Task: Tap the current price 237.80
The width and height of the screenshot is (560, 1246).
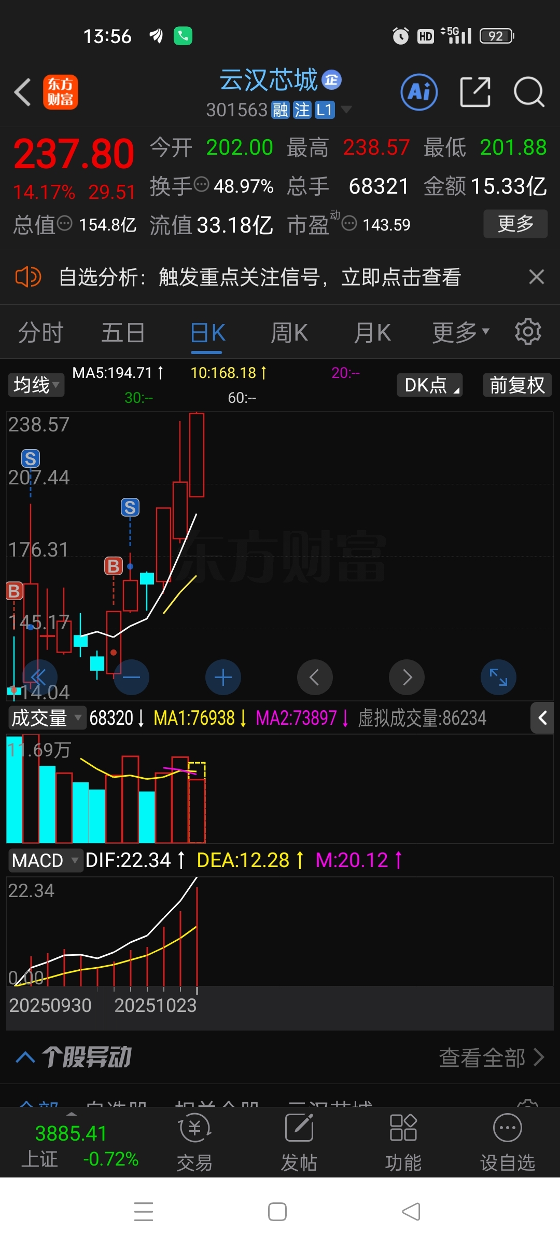Action: click(x=74, y=154)
